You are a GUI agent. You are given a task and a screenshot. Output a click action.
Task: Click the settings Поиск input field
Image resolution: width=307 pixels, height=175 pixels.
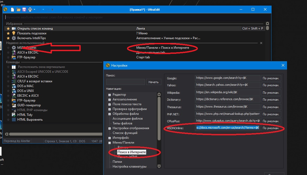125,82
